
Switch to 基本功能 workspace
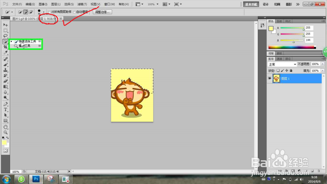point(251,4)
